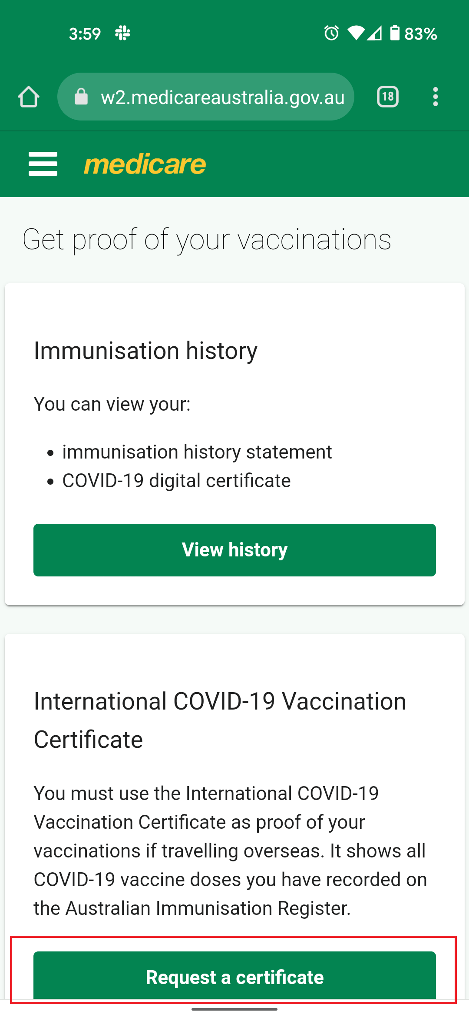Open the browser three-dot overflow menu
469x1018 pixels.
click(436, 97)
